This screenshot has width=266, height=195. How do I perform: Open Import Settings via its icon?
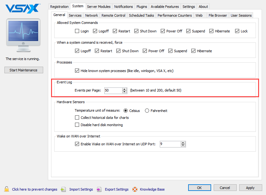(x=64, y=189)
